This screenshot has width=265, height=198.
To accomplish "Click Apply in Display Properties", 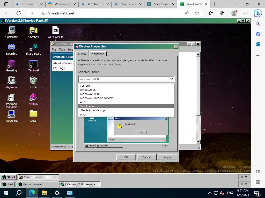I will click(167, 157).
